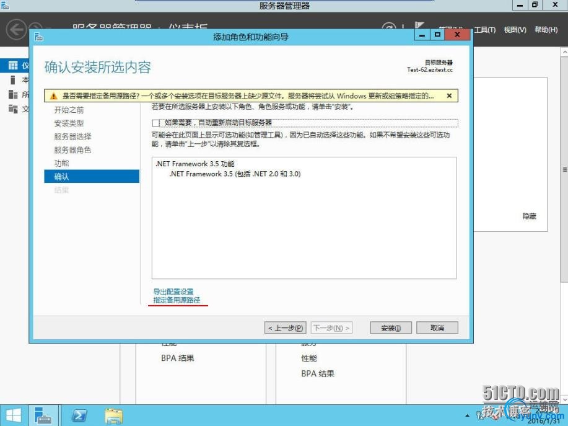Click 性能 in the right Server Manager tile
The height and width of the screenshot is (426, 568).
pyautogui.click(x=309, y=358)
